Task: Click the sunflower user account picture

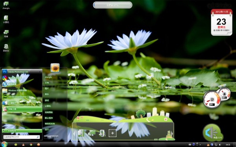Action: point(55,68)
